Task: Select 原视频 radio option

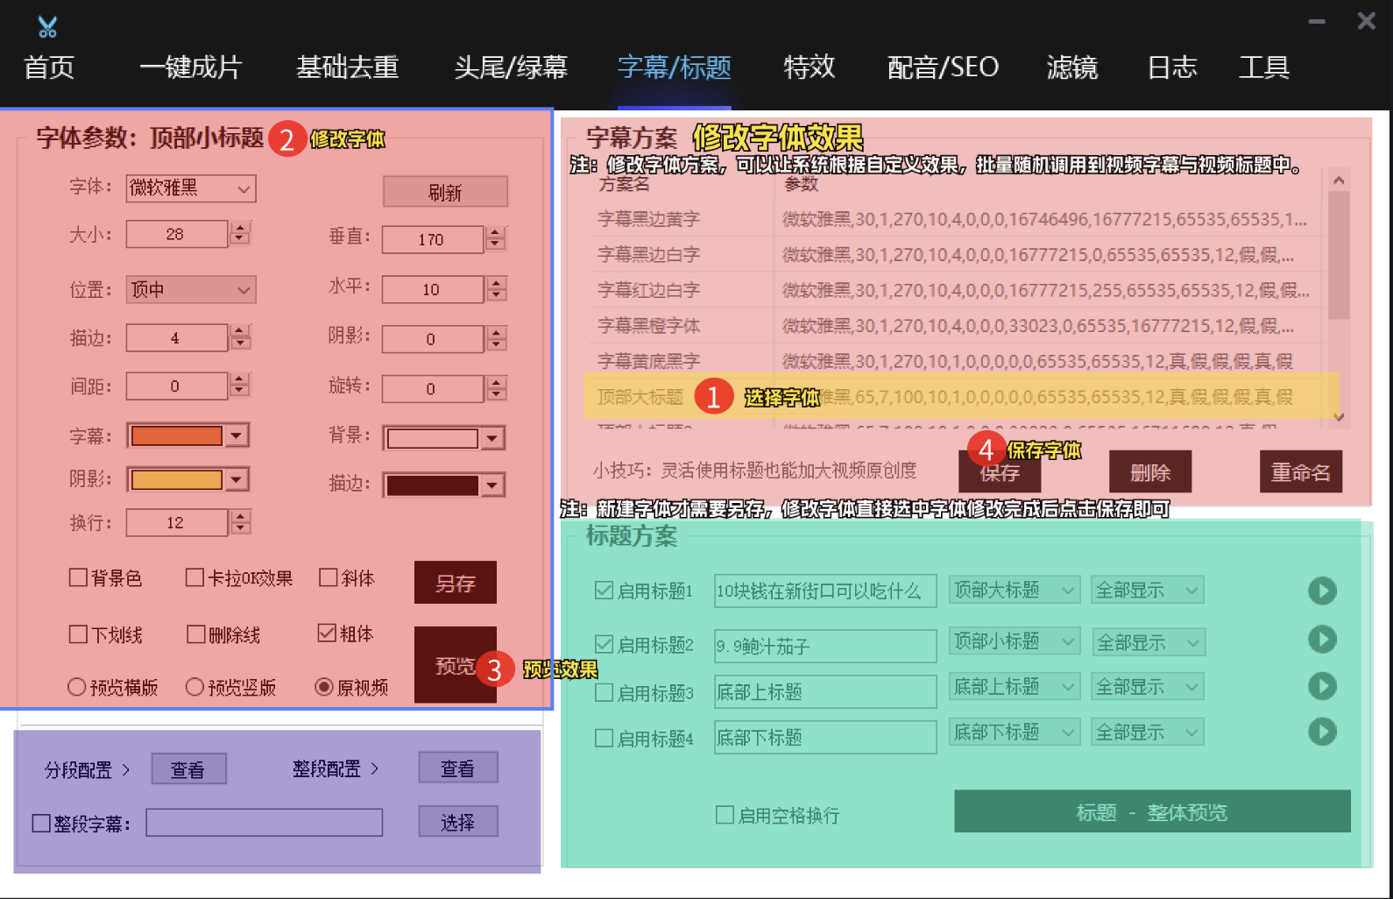Action: [x=324, y=688]
